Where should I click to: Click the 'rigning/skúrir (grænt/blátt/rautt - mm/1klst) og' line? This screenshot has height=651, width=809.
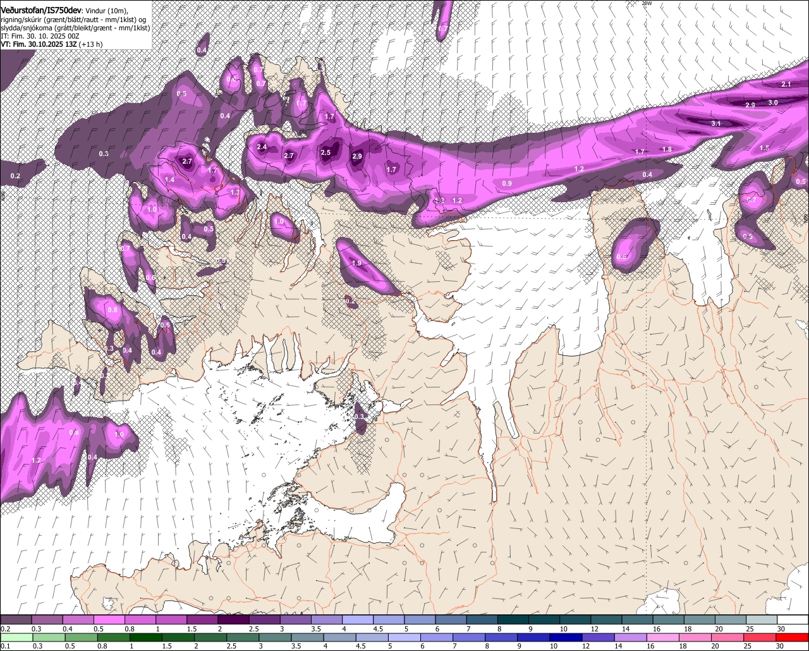point(73,20)
